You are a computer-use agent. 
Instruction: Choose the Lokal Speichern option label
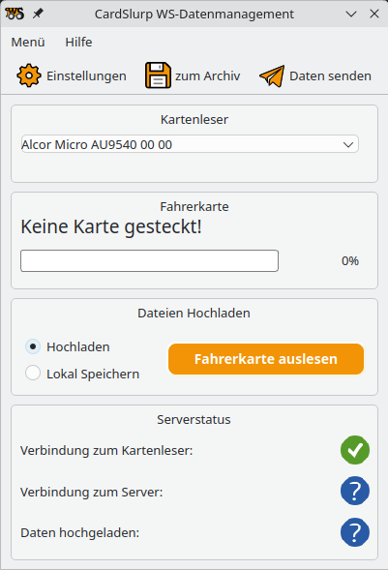pos(93,374)
